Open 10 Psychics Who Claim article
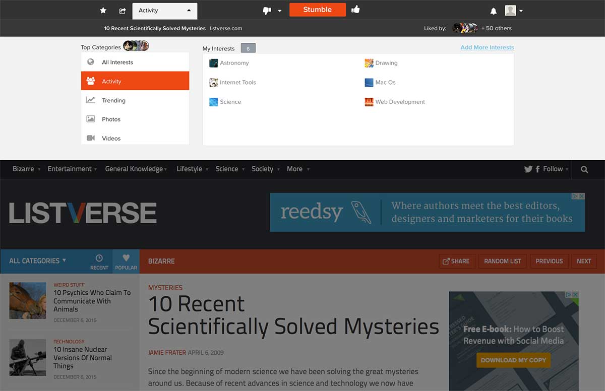 pyautogui.click(x=92, y=301)
